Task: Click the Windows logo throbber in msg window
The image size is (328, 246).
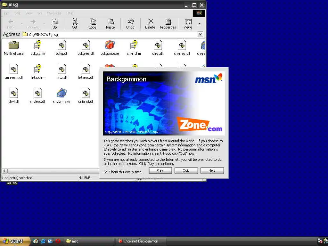Action: [199, 13]
